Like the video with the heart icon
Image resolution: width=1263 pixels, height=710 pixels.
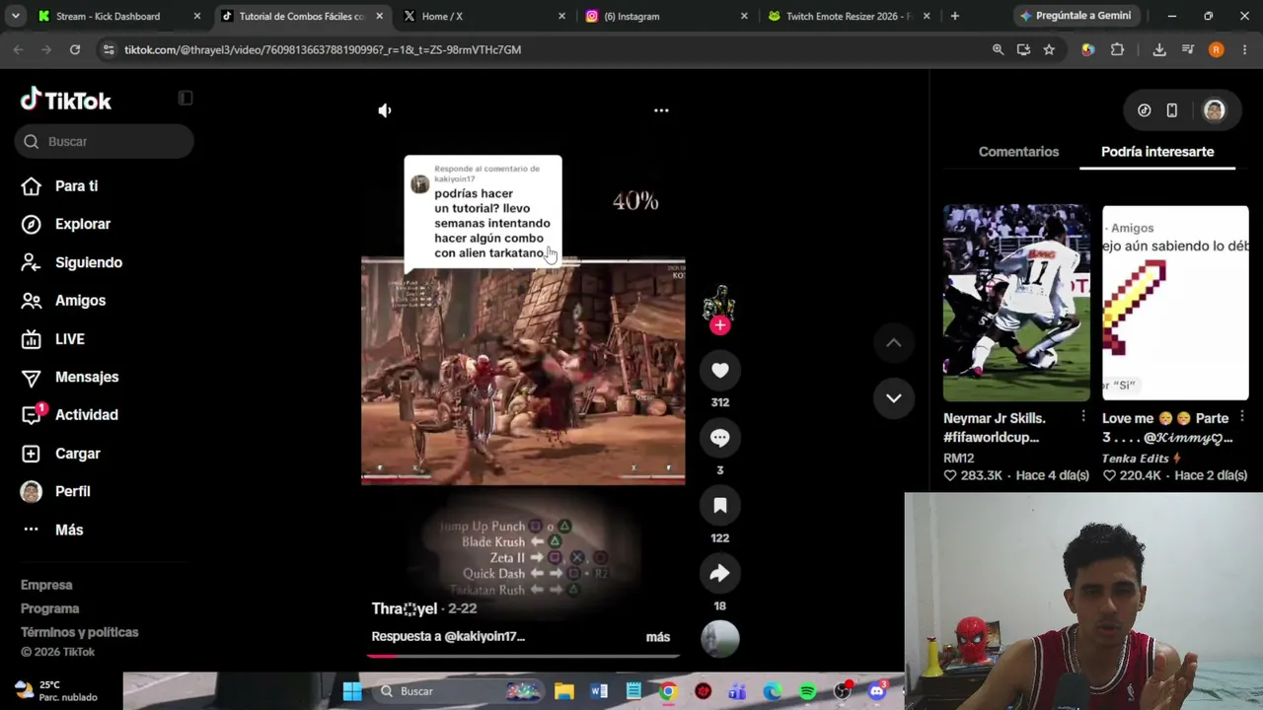click(x=720, y=371)
